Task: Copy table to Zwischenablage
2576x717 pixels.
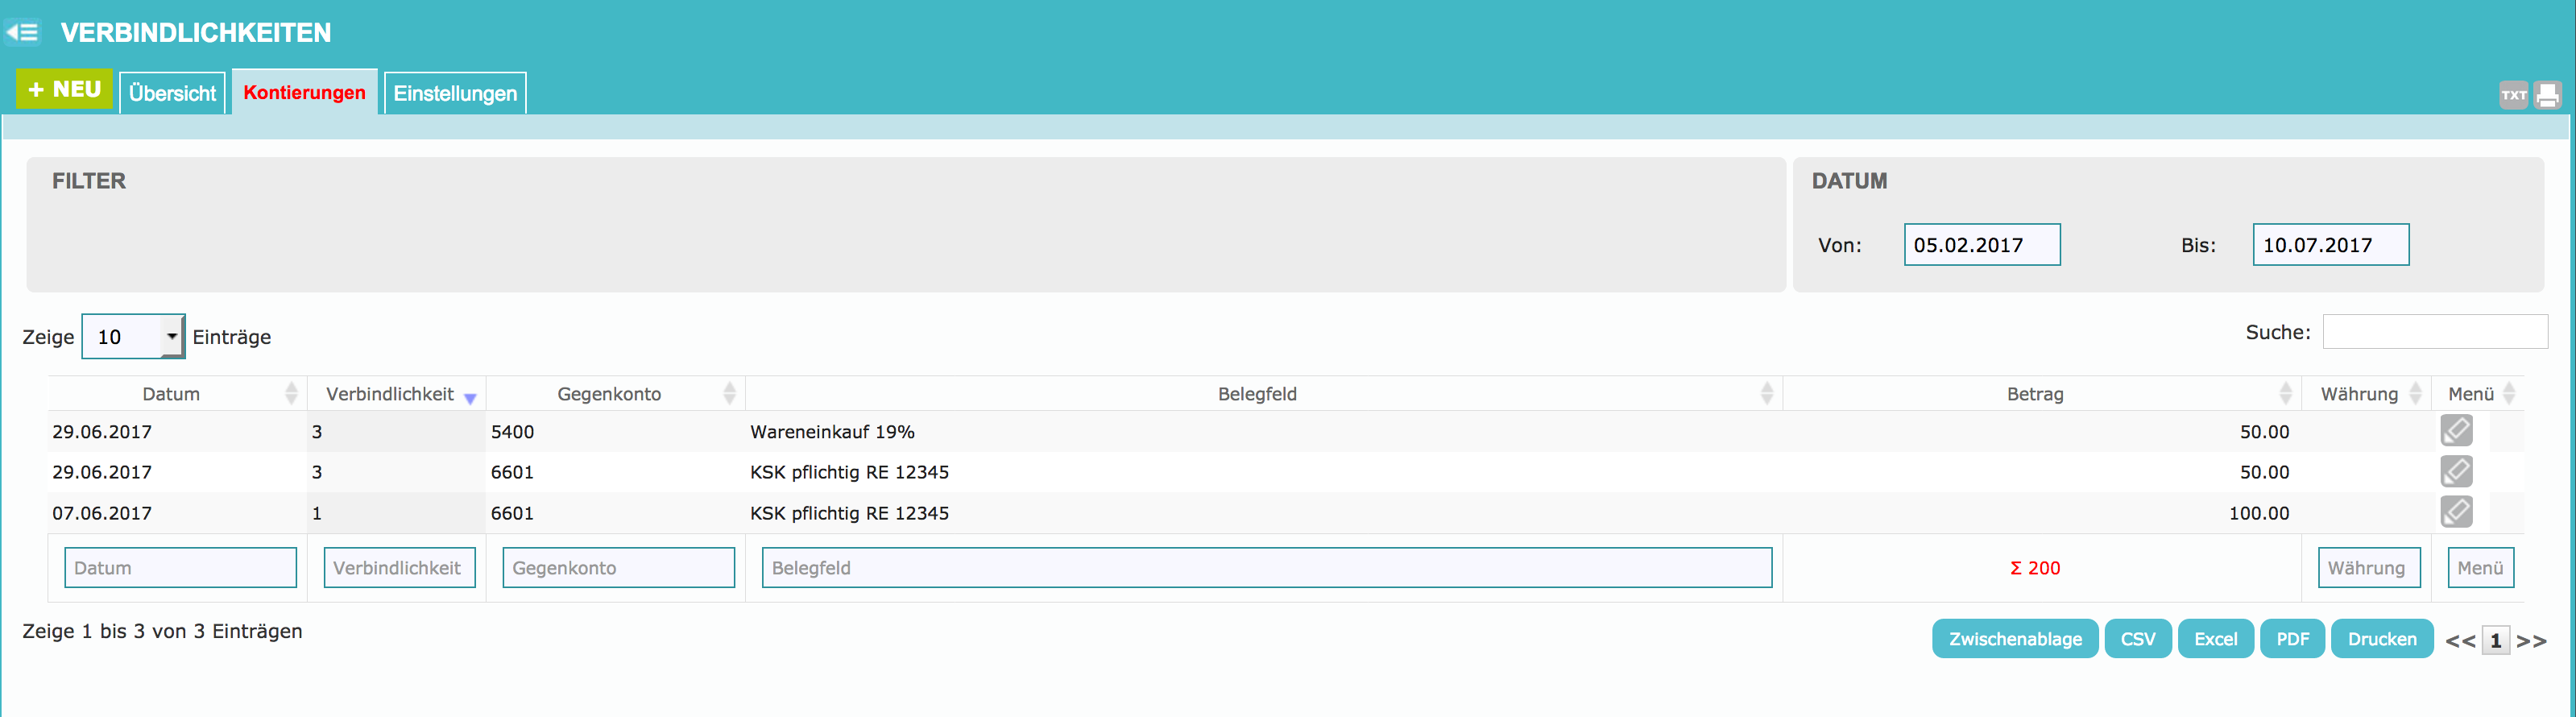Action: coord(2014,639)
